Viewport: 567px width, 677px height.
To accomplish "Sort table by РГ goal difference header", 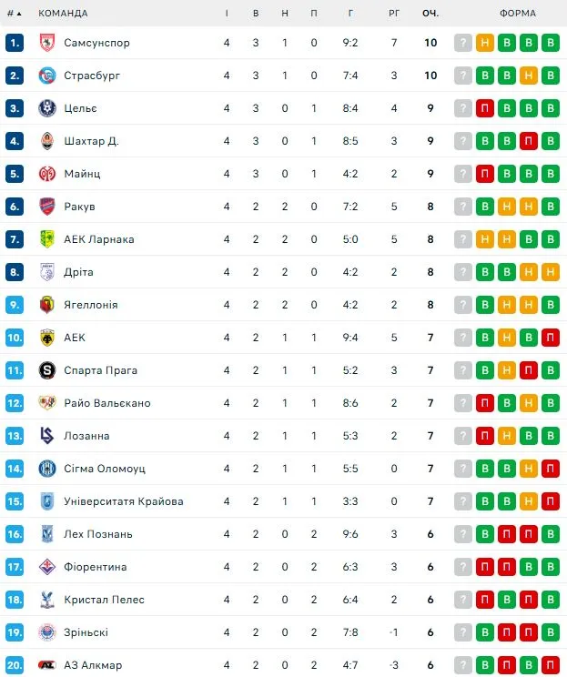I will (x=394, y=14).
